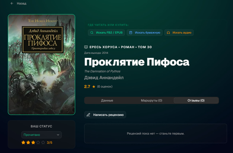Click the original title The Damnation of Pythos

click(102, 71)
